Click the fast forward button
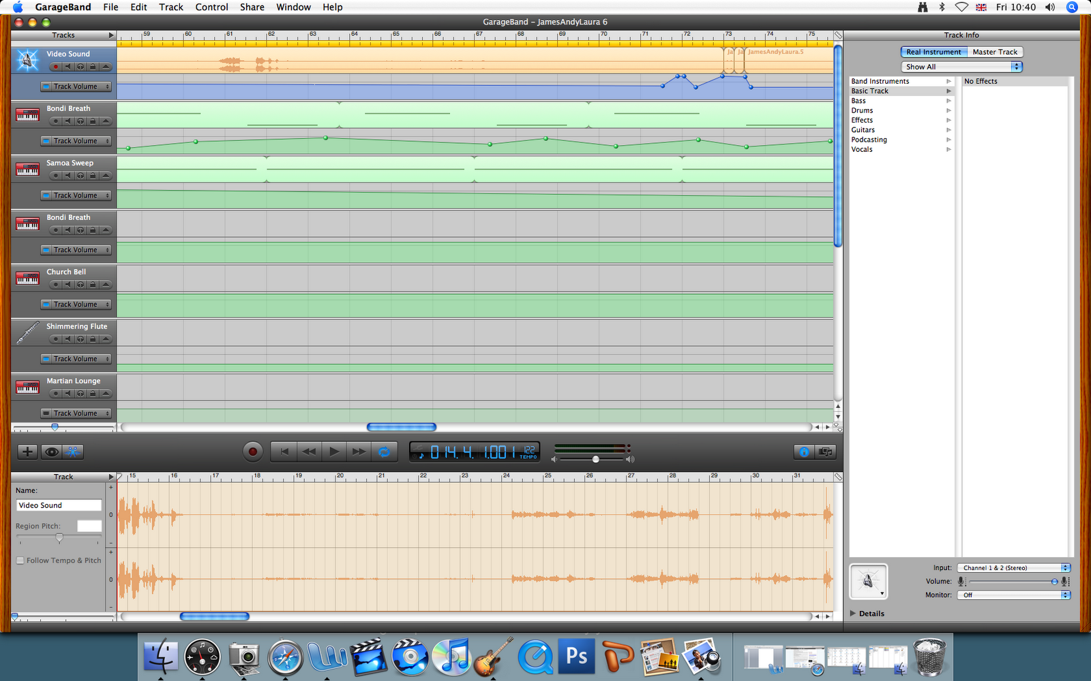 (x=359, y=452)
